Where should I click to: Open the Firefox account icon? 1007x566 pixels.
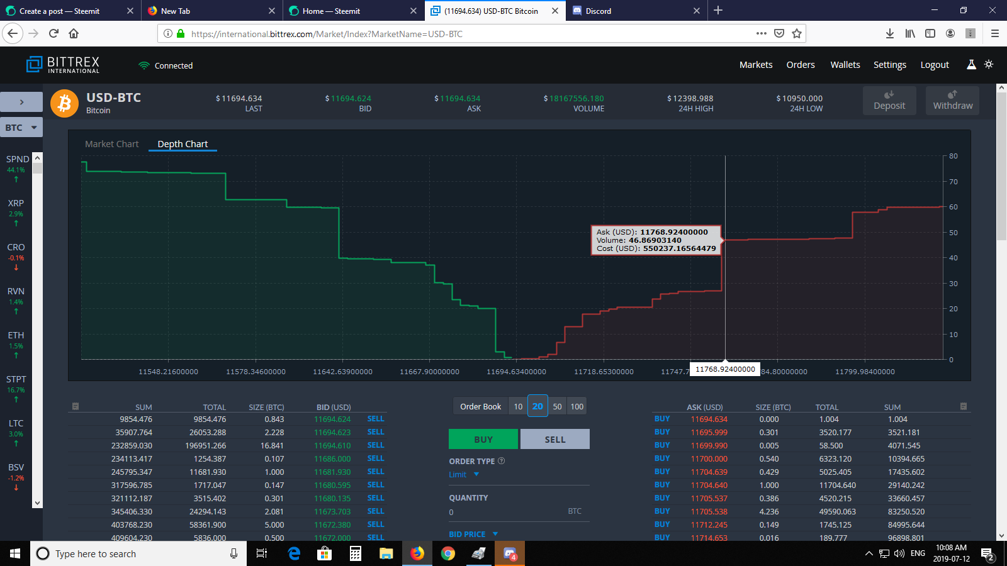950,33
